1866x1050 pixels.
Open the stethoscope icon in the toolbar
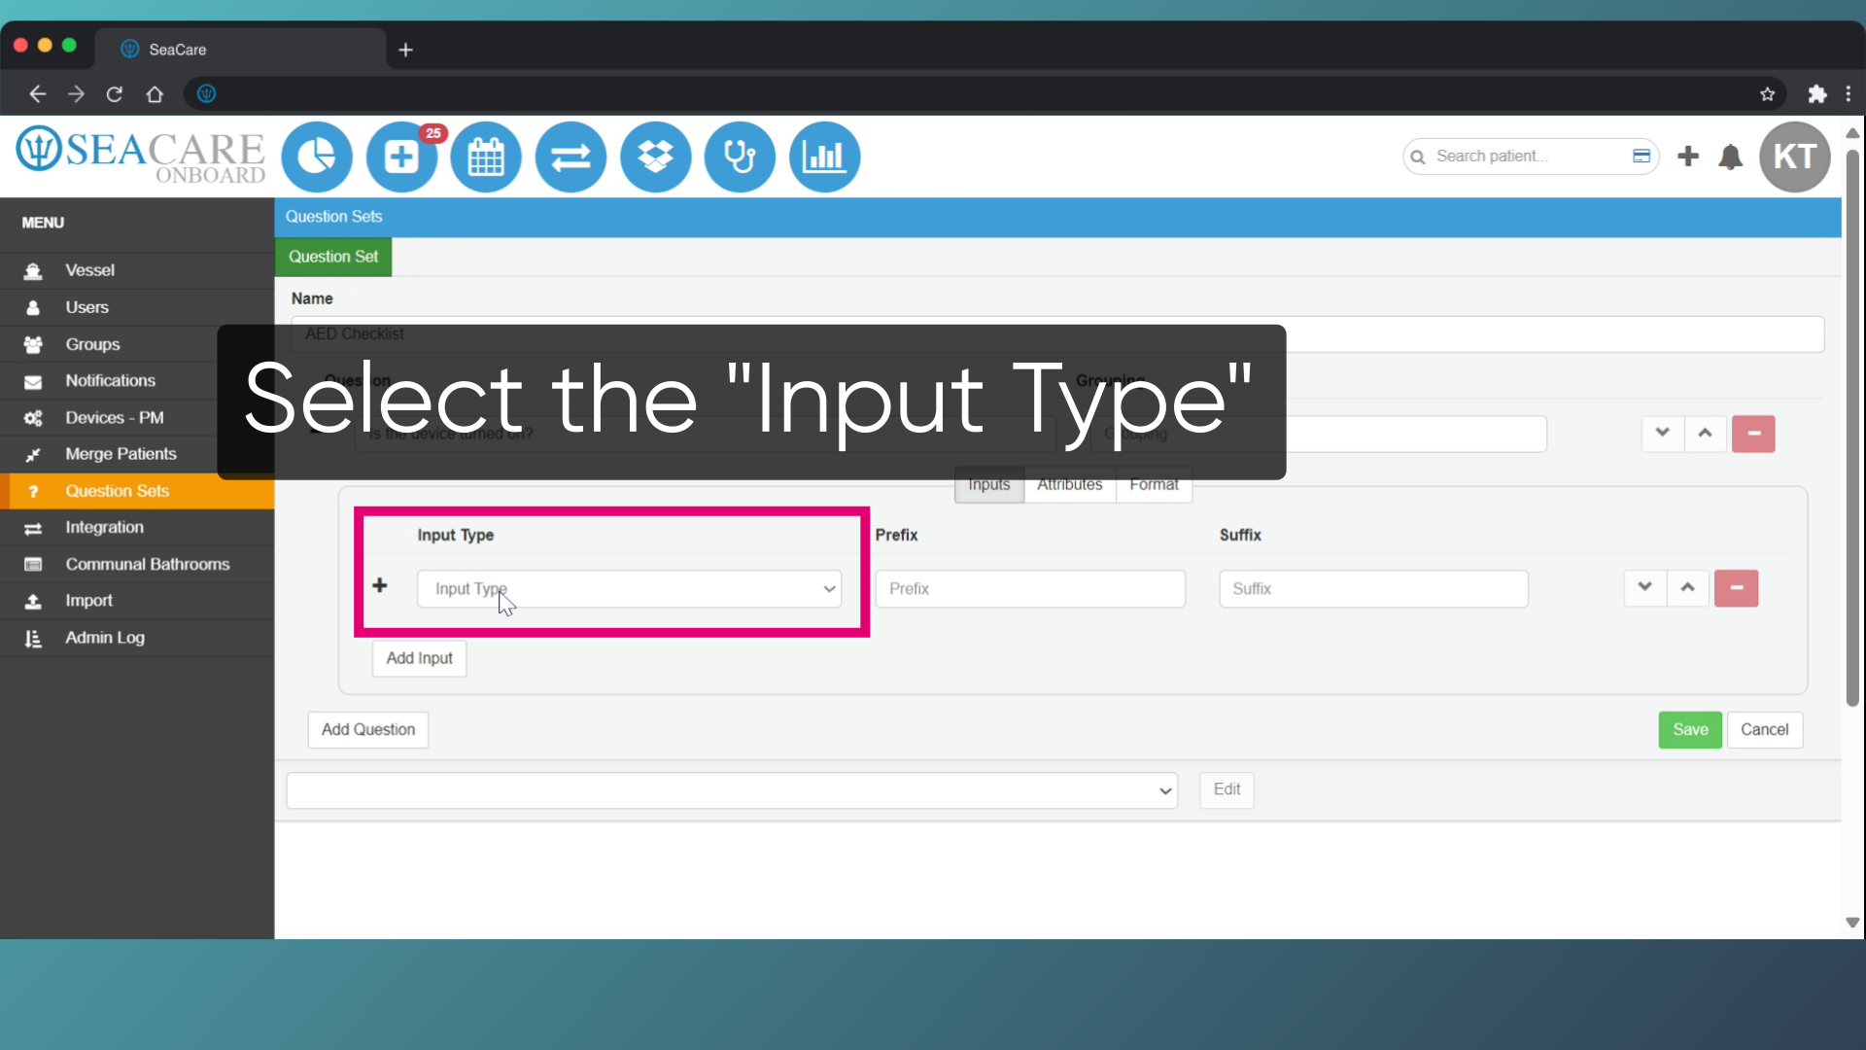740,157
